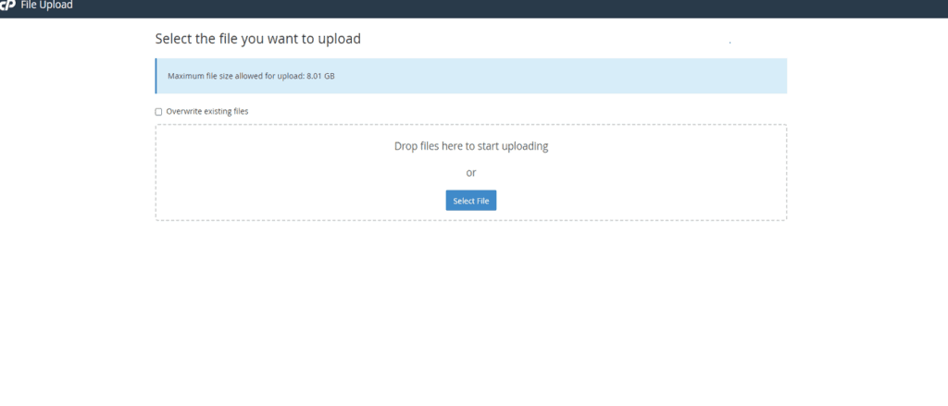
Task: Click the cPanel logo icon
Action: point(7,6)
